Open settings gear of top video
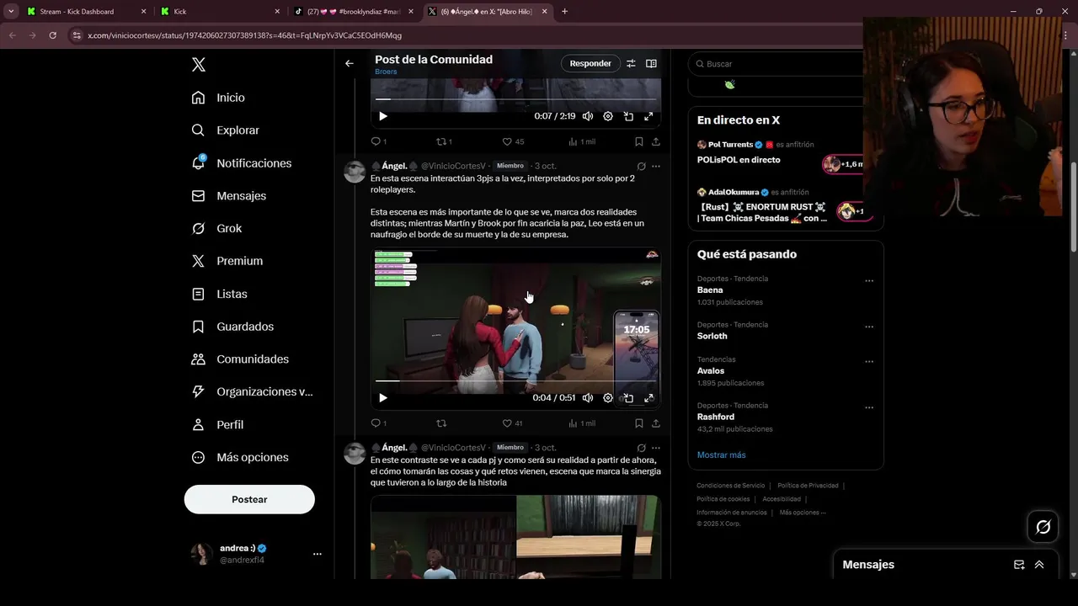Viewport: 1078px width, 606px height. pyautogui.click(x=608, y=116)
